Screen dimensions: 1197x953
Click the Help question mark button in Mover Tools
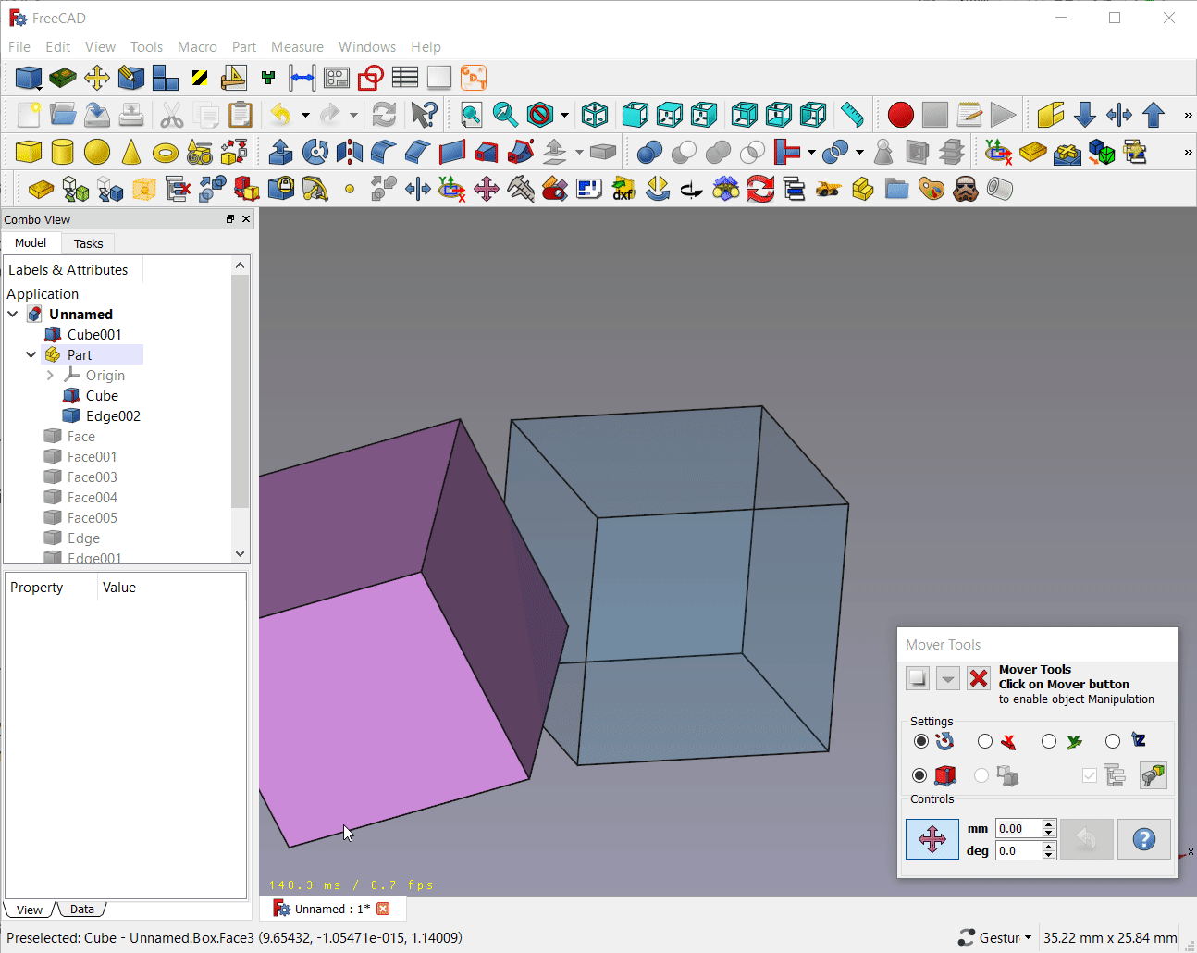tap(1144, 839)
